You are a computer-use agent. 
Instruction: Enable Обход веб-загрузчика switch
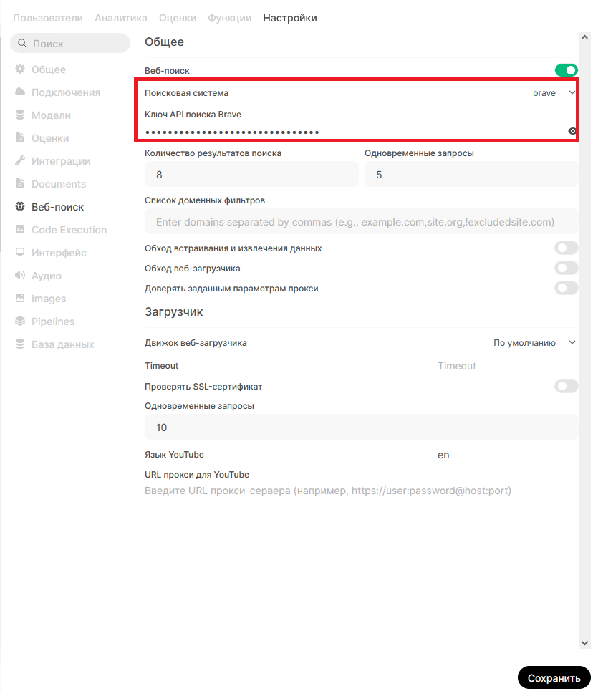coord(566,268)
